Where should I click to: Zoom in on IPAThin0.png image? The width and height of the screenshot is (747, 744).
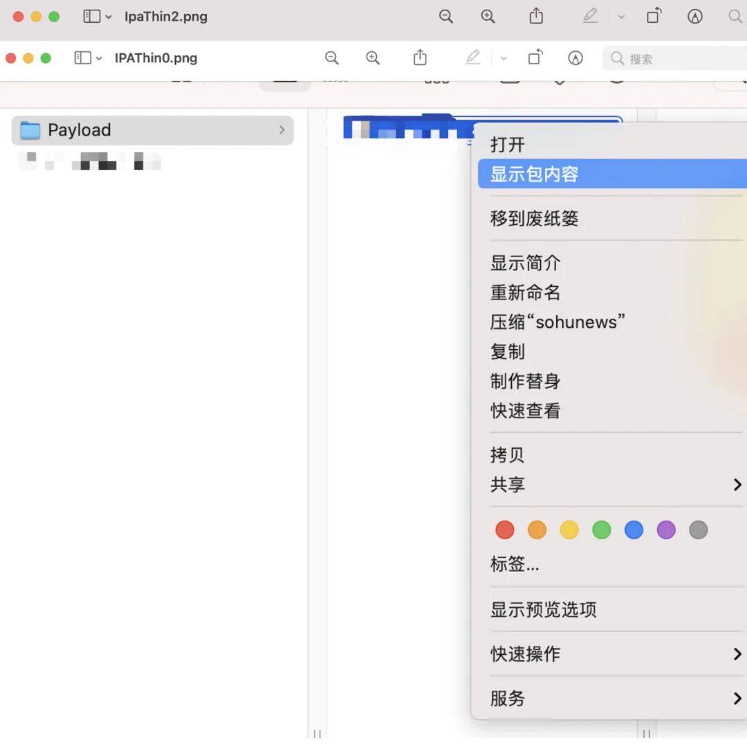tap(373, 58)
